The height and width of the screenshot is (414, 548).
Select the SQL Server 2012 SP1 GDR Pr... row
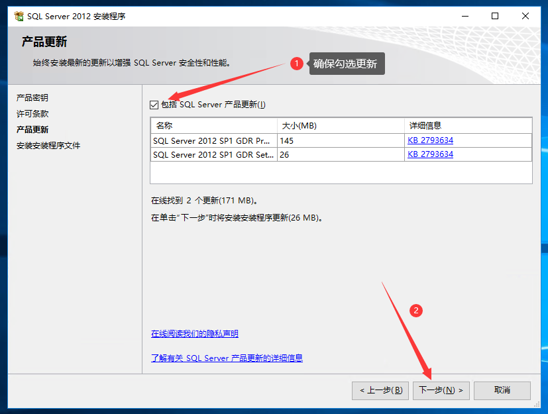click(x=212, y=140)
